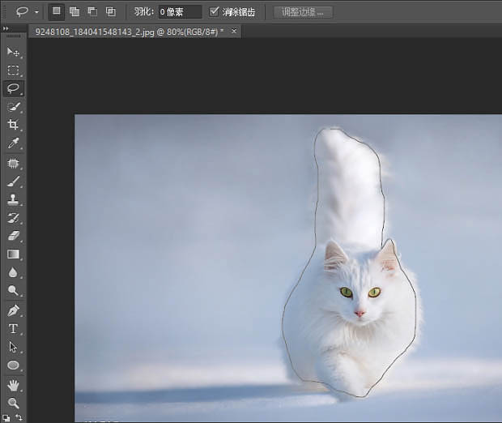Select the Rectangular Marquee tool
This screenshot has height=423, width=502.
pos(13,70)
